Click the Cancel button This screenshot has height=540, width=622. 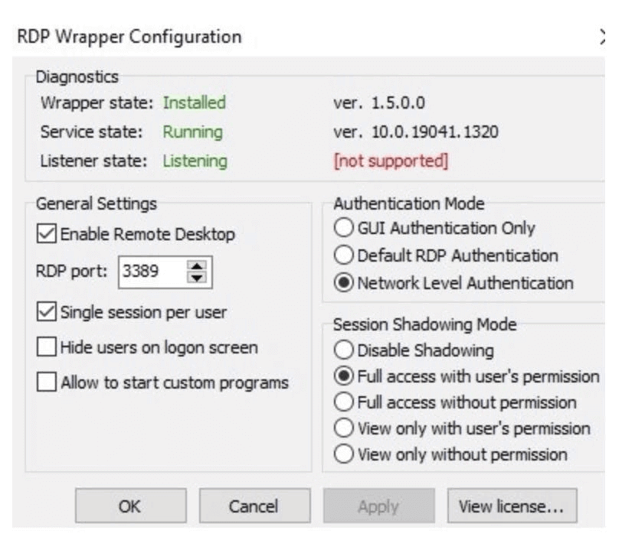pos(254,506)
